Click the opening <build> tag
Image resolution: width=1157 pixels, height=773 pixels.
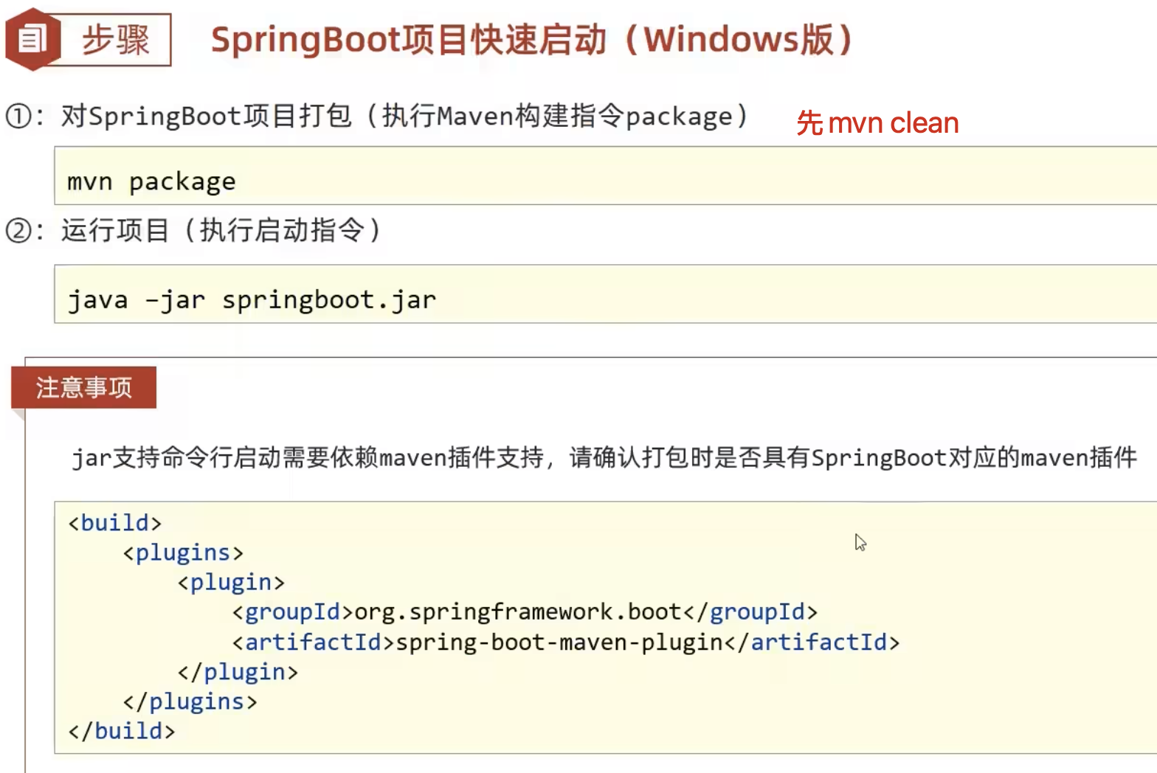click(114, 523)
